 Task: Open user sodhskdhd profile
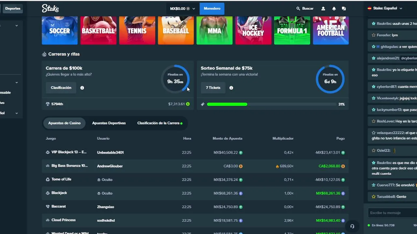point(106,220)
